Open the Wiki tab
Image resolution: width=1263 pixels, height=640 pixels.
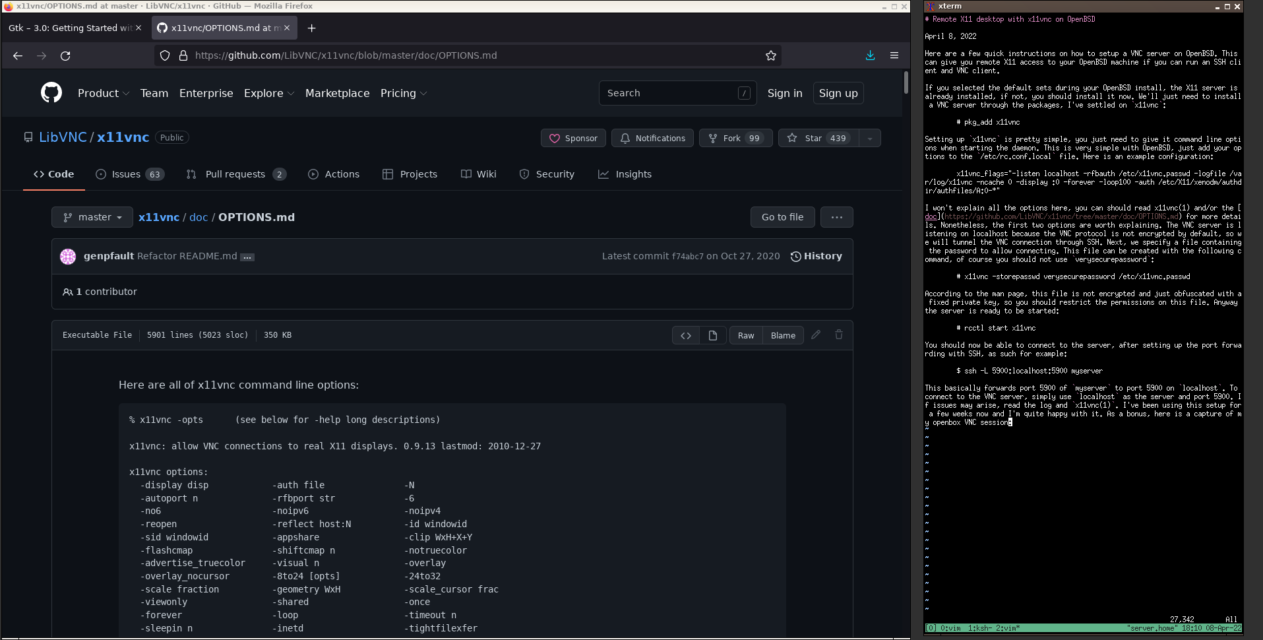coord(479,174)
